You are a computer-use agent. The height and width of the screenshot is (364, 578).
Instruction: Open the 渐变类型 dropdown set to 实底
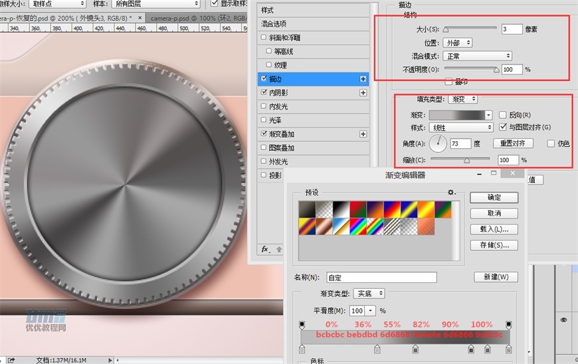click(x=369, y=294)
